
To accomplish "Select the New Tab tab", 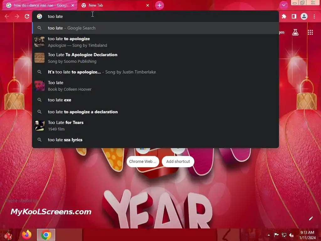I will tap(115, 5).
